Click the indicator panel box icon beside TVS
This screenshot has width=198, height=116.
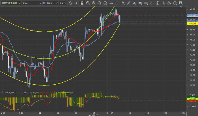coord(1,92)
